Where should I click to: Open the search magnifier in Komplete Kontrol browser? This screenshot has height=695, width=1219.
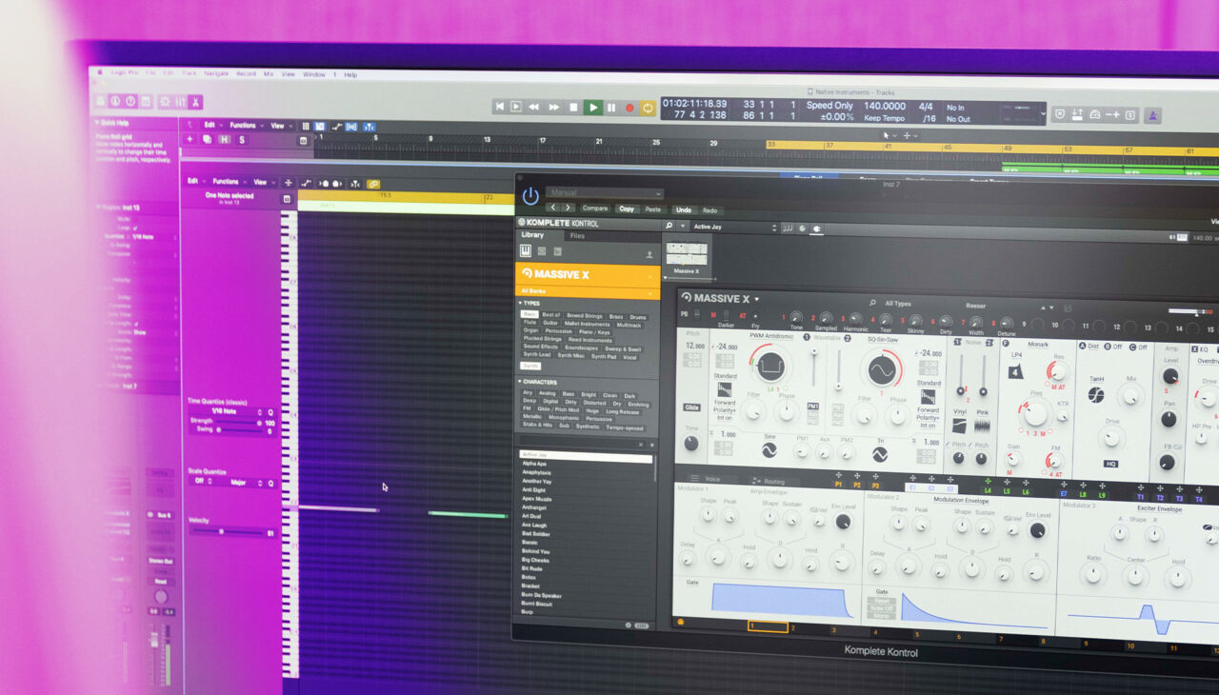coord(668,227)
